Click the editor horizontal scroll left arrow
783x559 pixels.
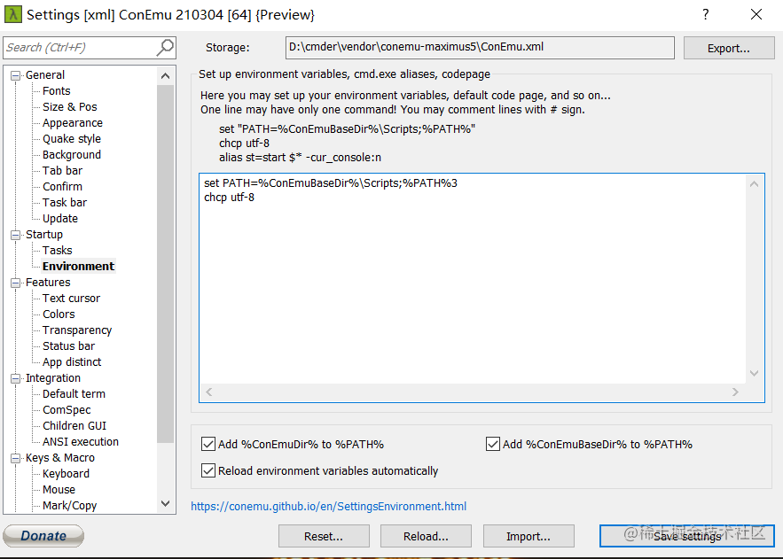[209, 392]
